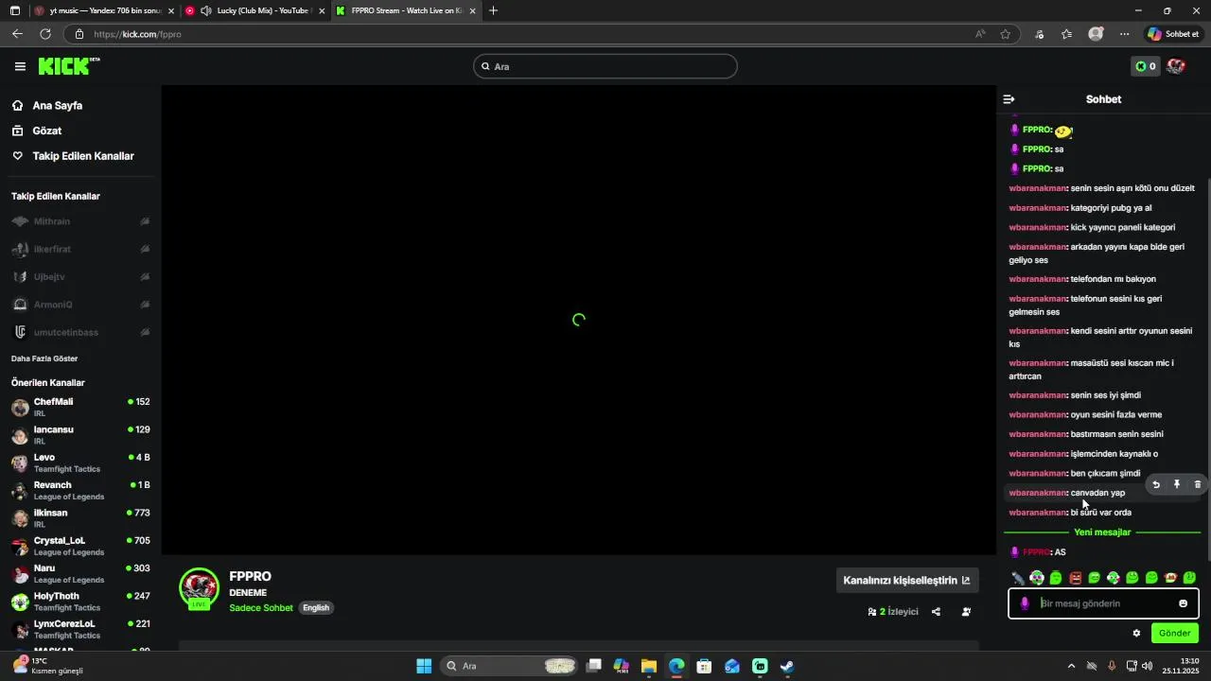Screen dimensions: 1211x681
Task: Open Copilot Sohbet et button
Action: tap(1172, 34)
